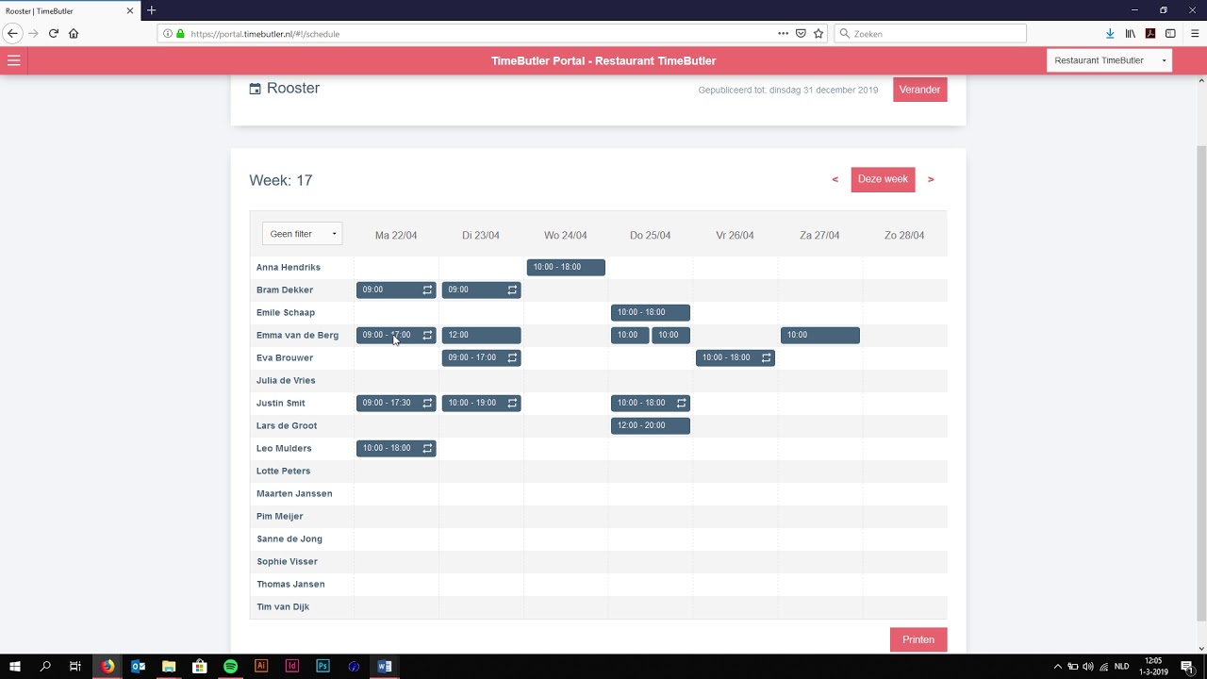This screenshot has width=1207, height=679.
Task: Open Lars de Groot's 12:00 - 20:00 shift
Action: pos(651,425)
